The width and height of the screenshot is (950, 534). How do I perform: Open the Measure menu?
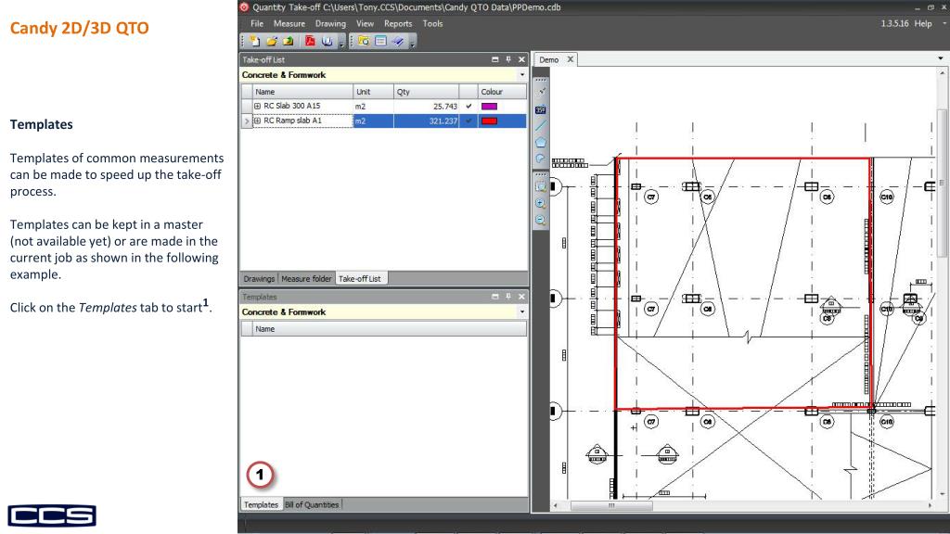(289, 23)
